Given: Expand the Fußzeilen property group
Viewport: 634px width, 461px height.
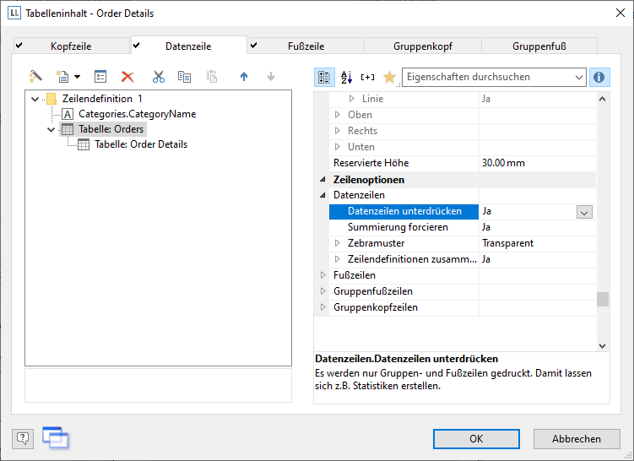Looking at the screenshot, I should coord(322,275).
